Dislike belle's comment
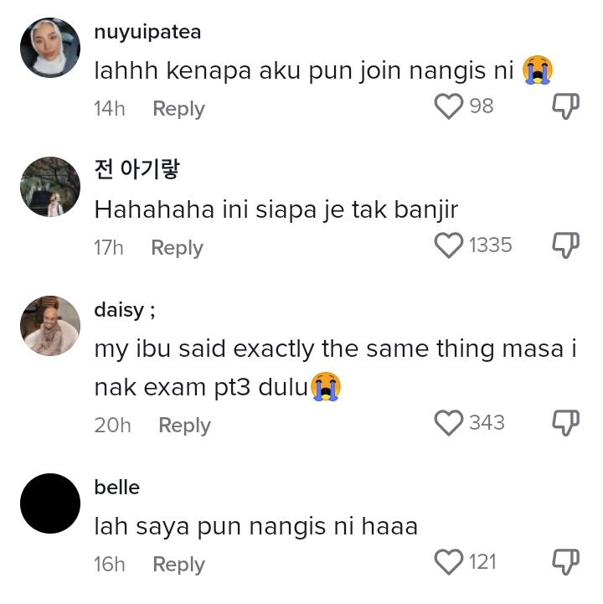 (565, 562)
